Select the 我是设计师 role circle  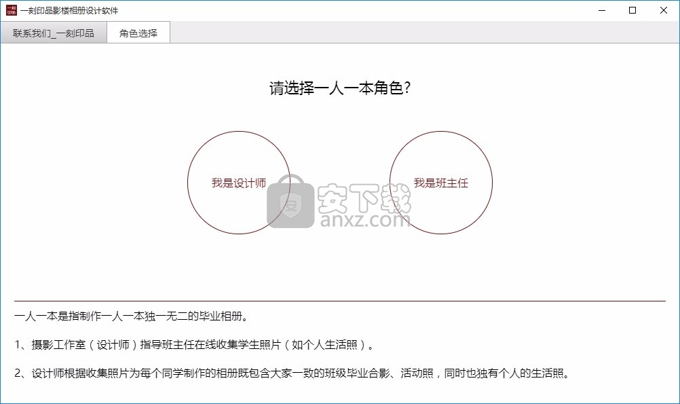[238, 183]
